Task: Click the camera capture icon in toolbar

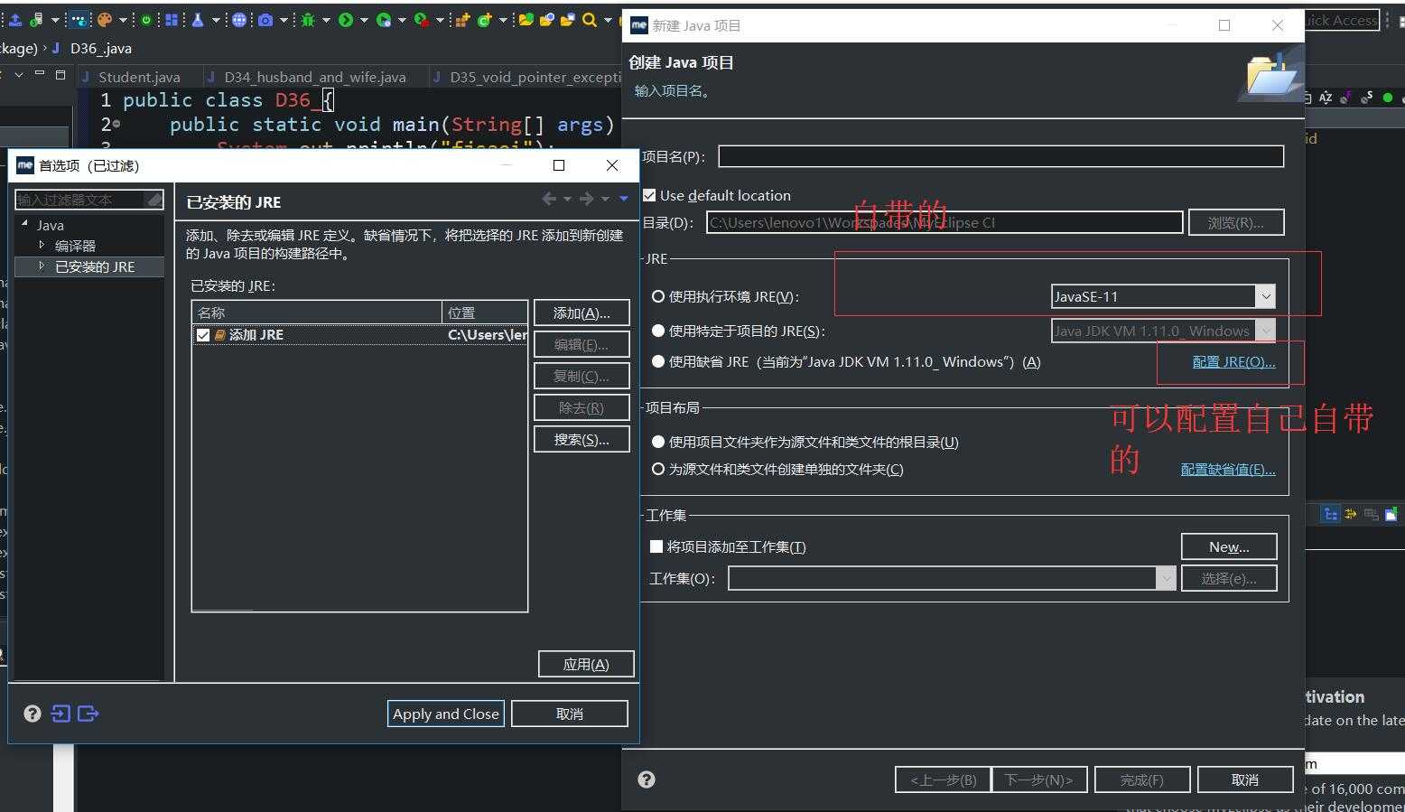Action: (265, 20)
